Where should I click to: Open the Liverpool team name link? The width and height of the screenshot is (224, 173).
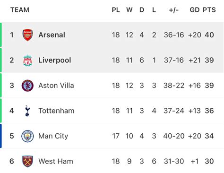(x=55, y=61)
